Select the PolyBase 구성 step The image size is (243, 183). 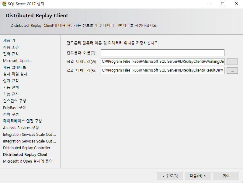[x=14, y=107]
